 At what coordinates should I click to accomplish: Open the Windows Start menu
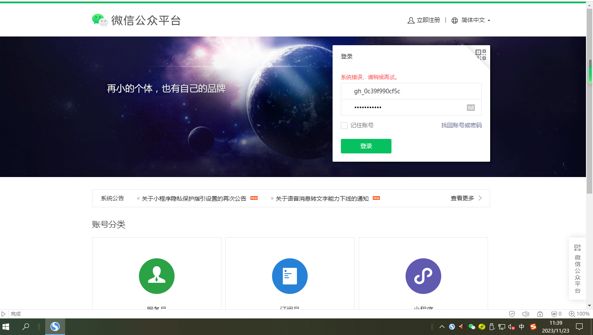7,327
